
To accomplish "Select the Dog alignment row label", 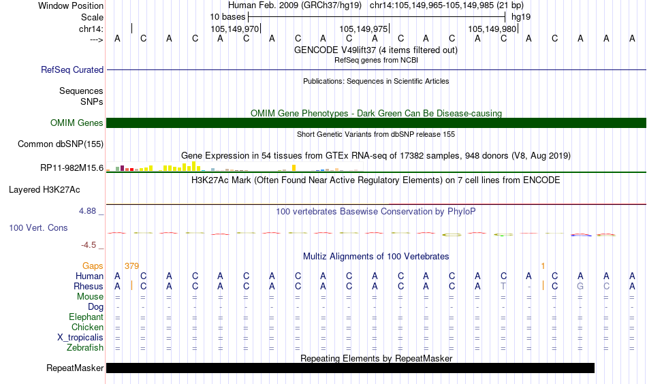I will (95, 307).
